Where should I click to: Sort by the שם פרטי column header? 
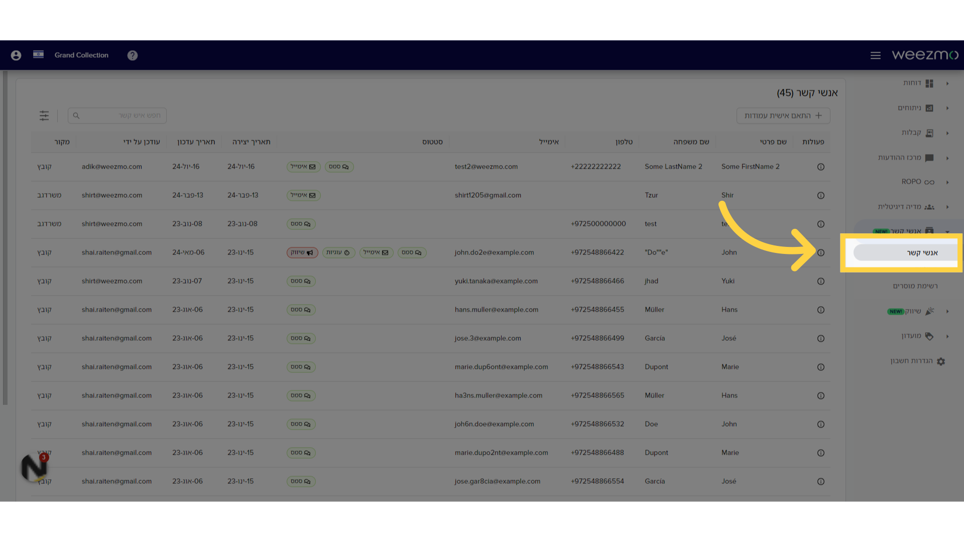click(773, 142)
